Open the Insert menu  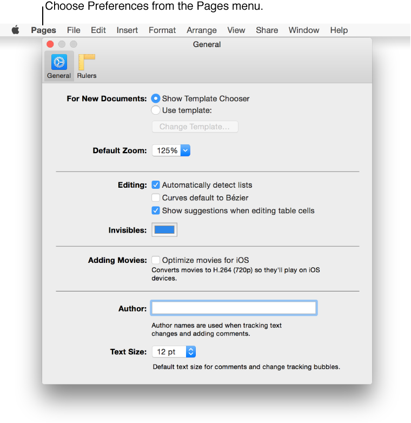[x=127, y=30]
